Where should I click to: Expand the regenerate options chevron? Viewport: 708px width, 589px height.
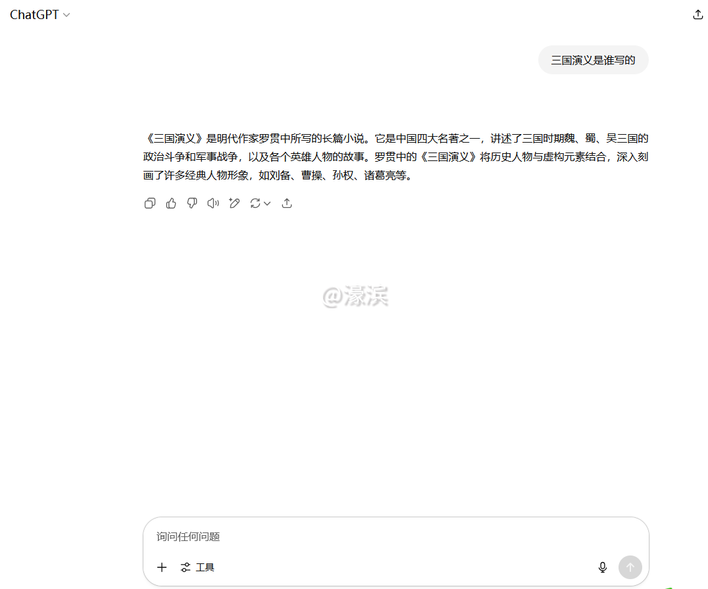[267, 203]
